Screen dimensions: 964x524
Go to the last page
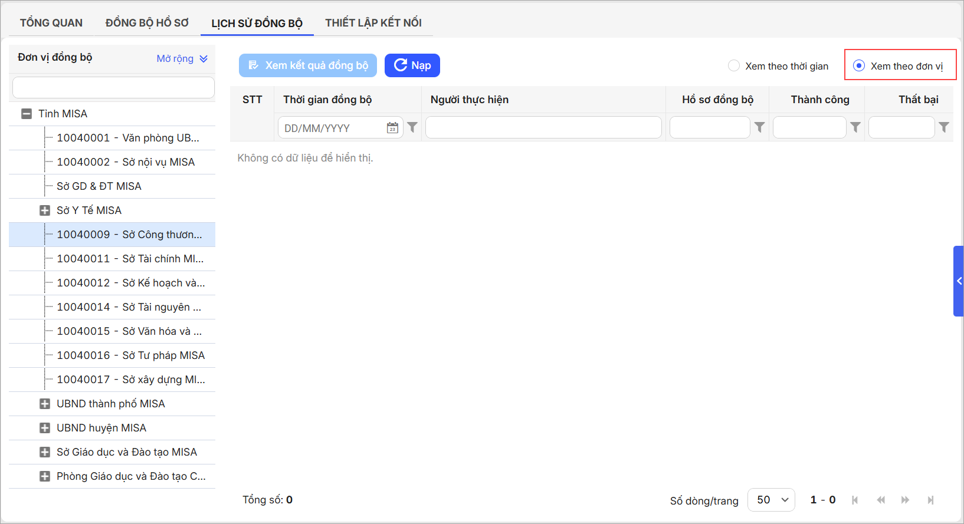pyautogui.click(x=930, y=500)
